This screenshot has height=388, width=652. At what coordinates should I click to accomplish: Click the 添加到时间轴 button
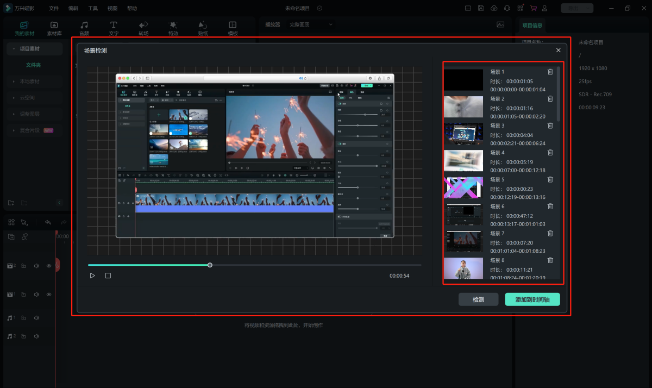(x=532, y=299)
